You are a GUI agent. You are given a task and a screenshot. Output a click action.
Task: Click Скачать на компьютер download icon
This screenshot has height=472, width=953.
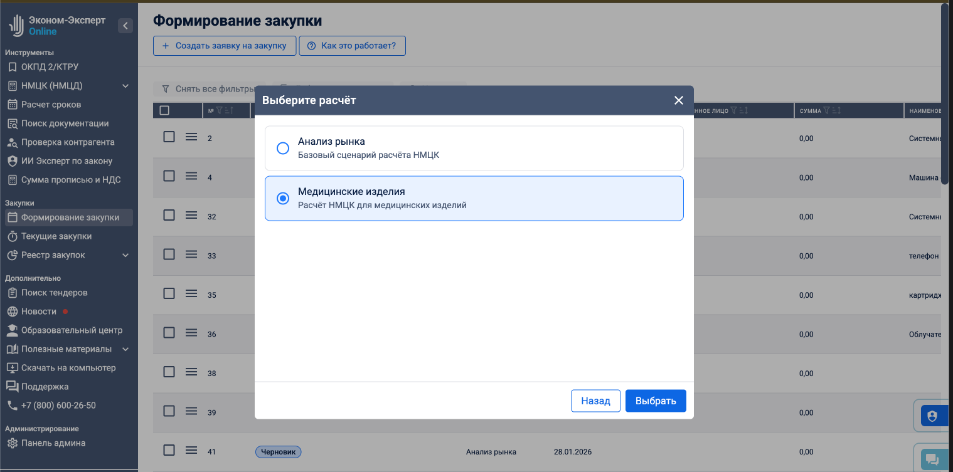[13, 368]
